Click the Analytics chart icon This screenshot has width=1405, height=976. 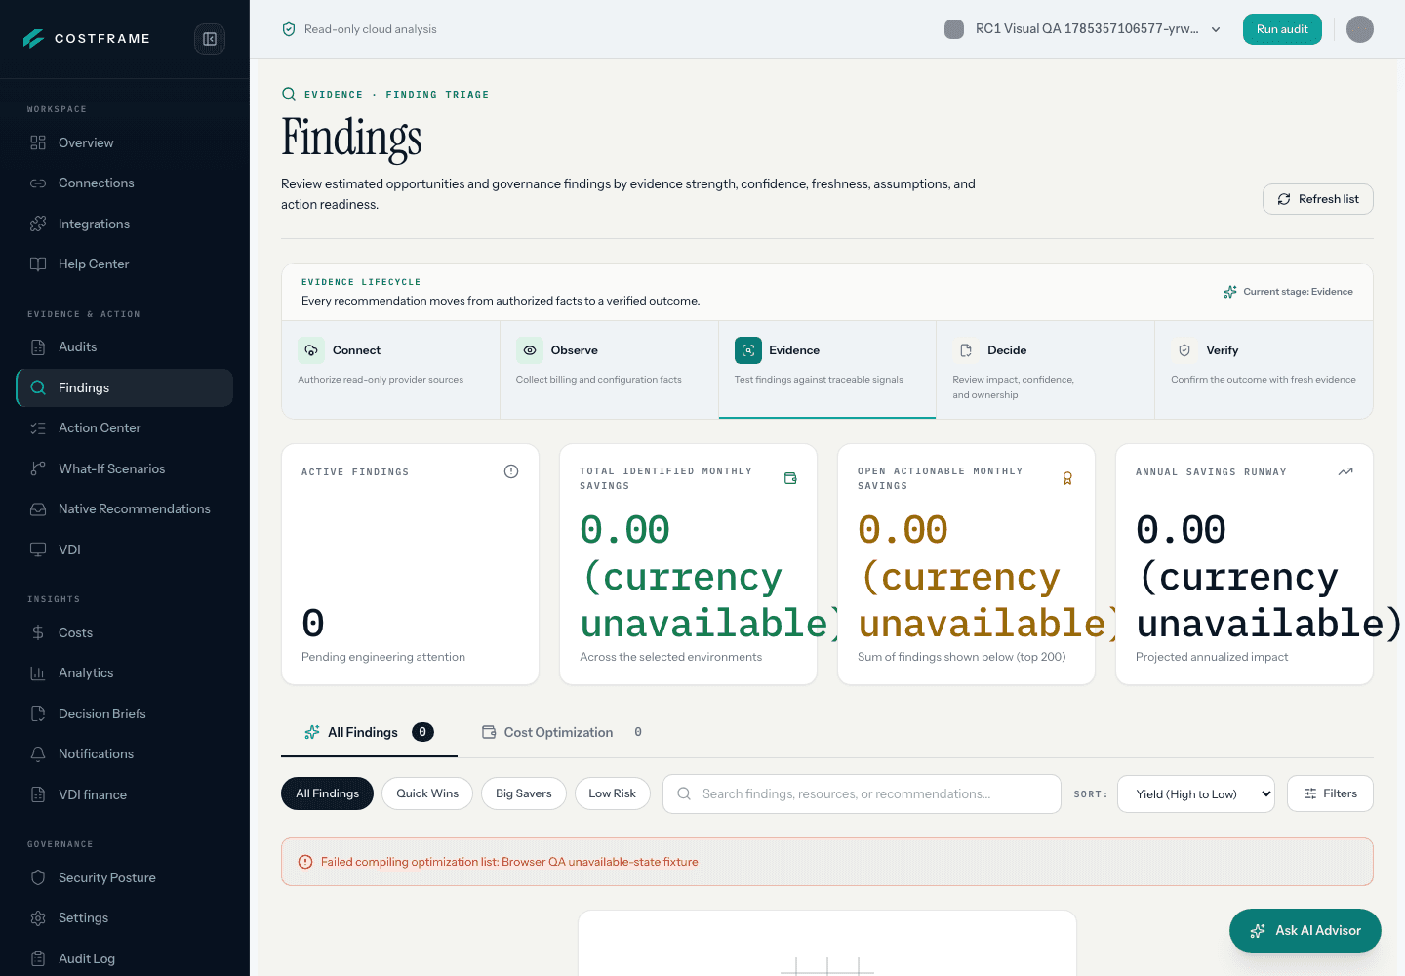point(38,673)
